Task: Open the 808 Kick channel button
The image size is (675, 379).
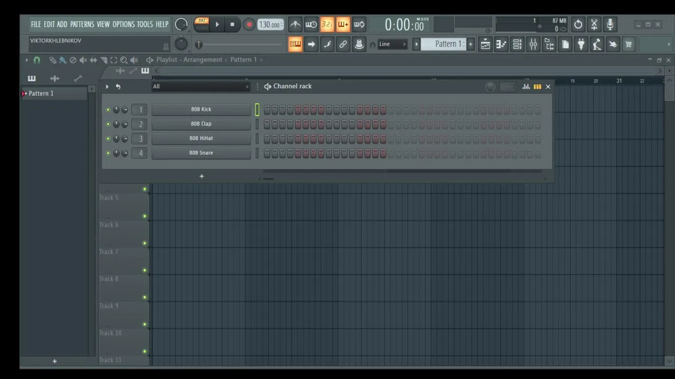Action: [x=201, y=109]
